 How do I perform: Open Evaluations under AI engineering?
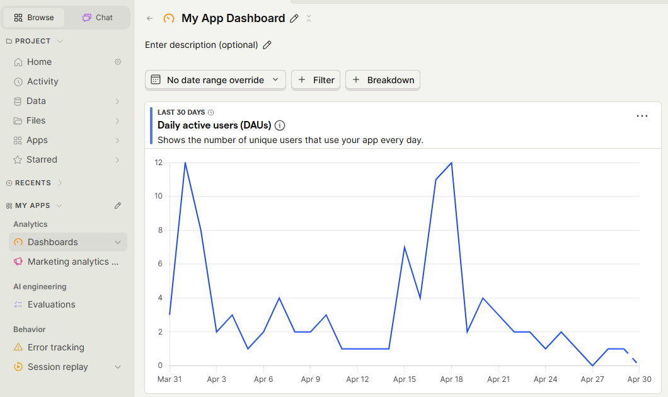point(52,304)
